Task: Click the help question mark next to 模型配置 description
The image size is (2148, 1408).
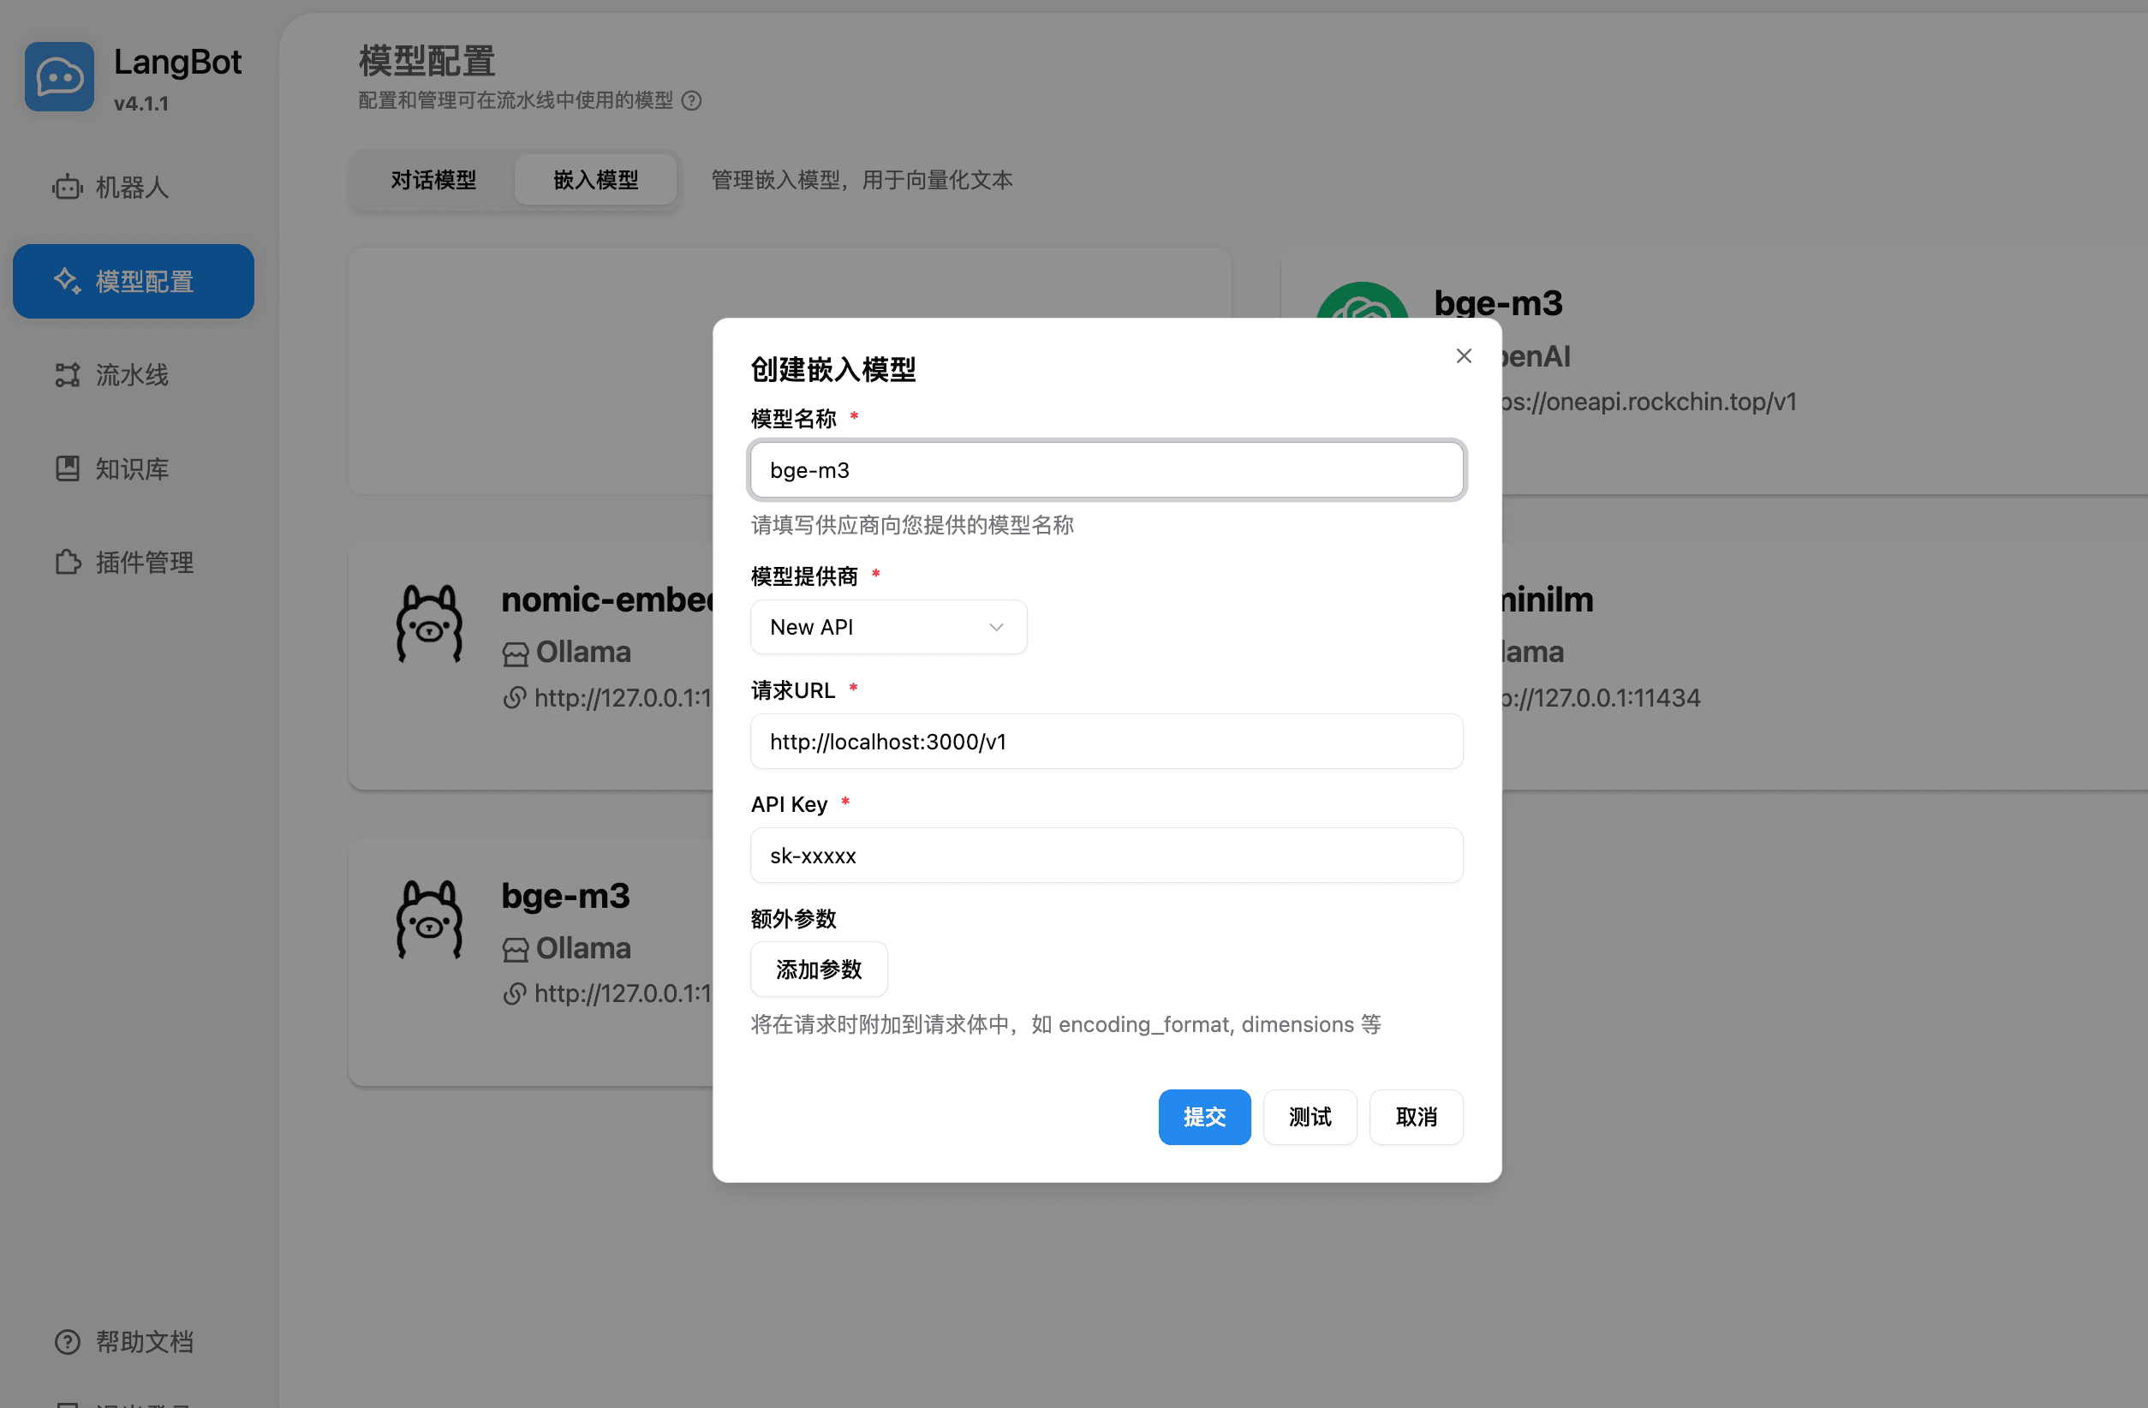Action: tap(692, 101)
